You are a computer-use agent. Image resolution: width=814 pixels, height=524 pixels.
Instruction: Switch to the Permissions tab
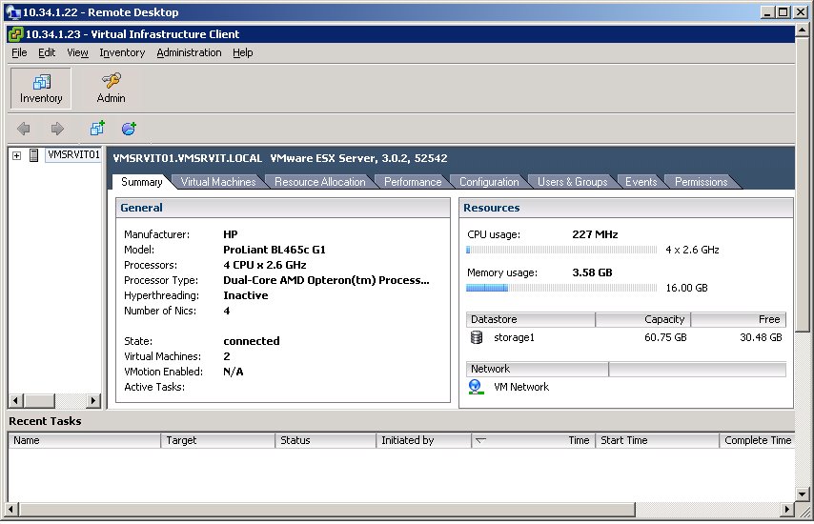[701, 182]
